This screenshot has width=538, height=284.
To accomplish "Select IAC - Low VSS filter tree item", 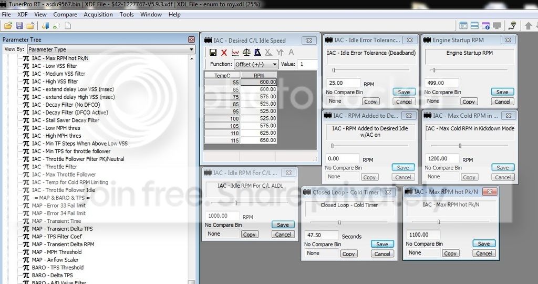I will click(55, 66).
